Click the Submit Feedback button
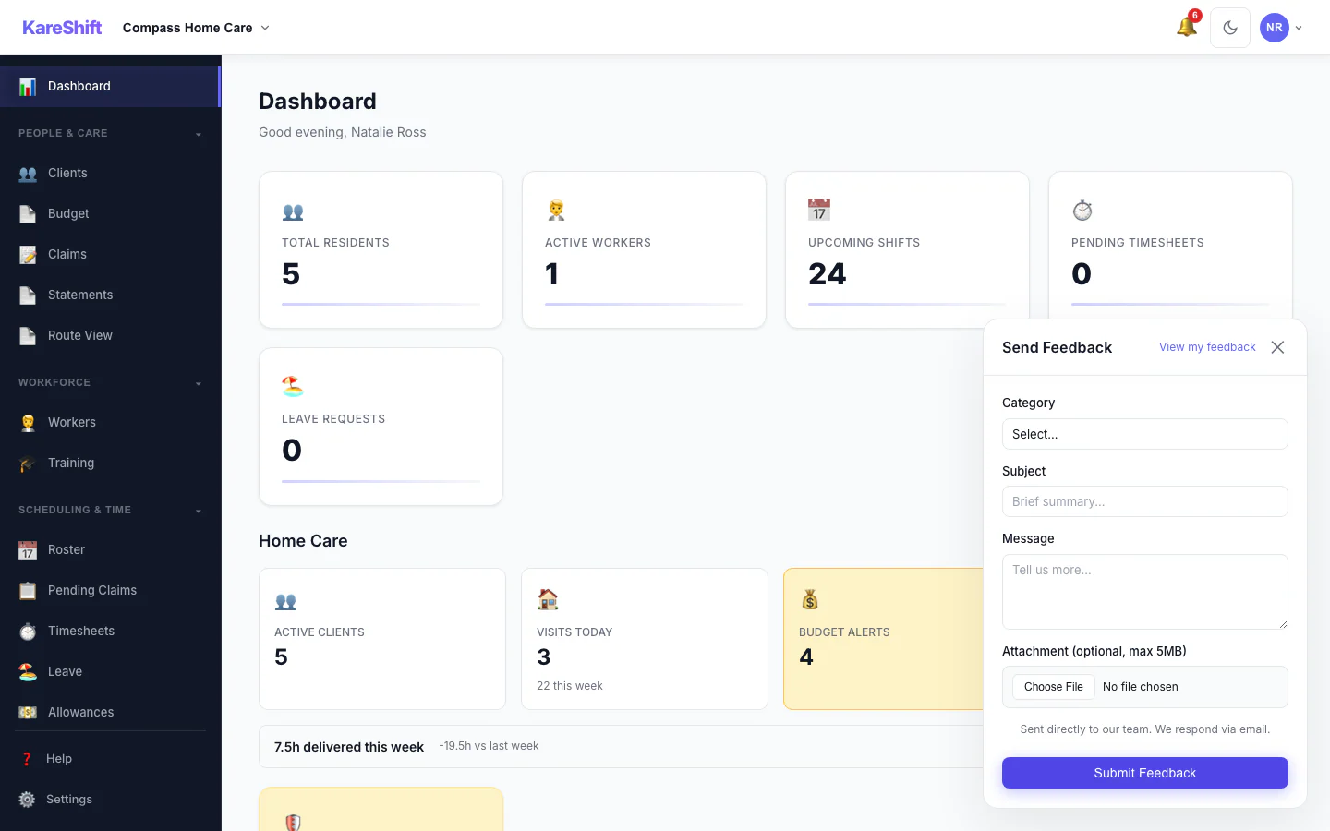Screen dimensions: 1330x831 (1145, 773)
